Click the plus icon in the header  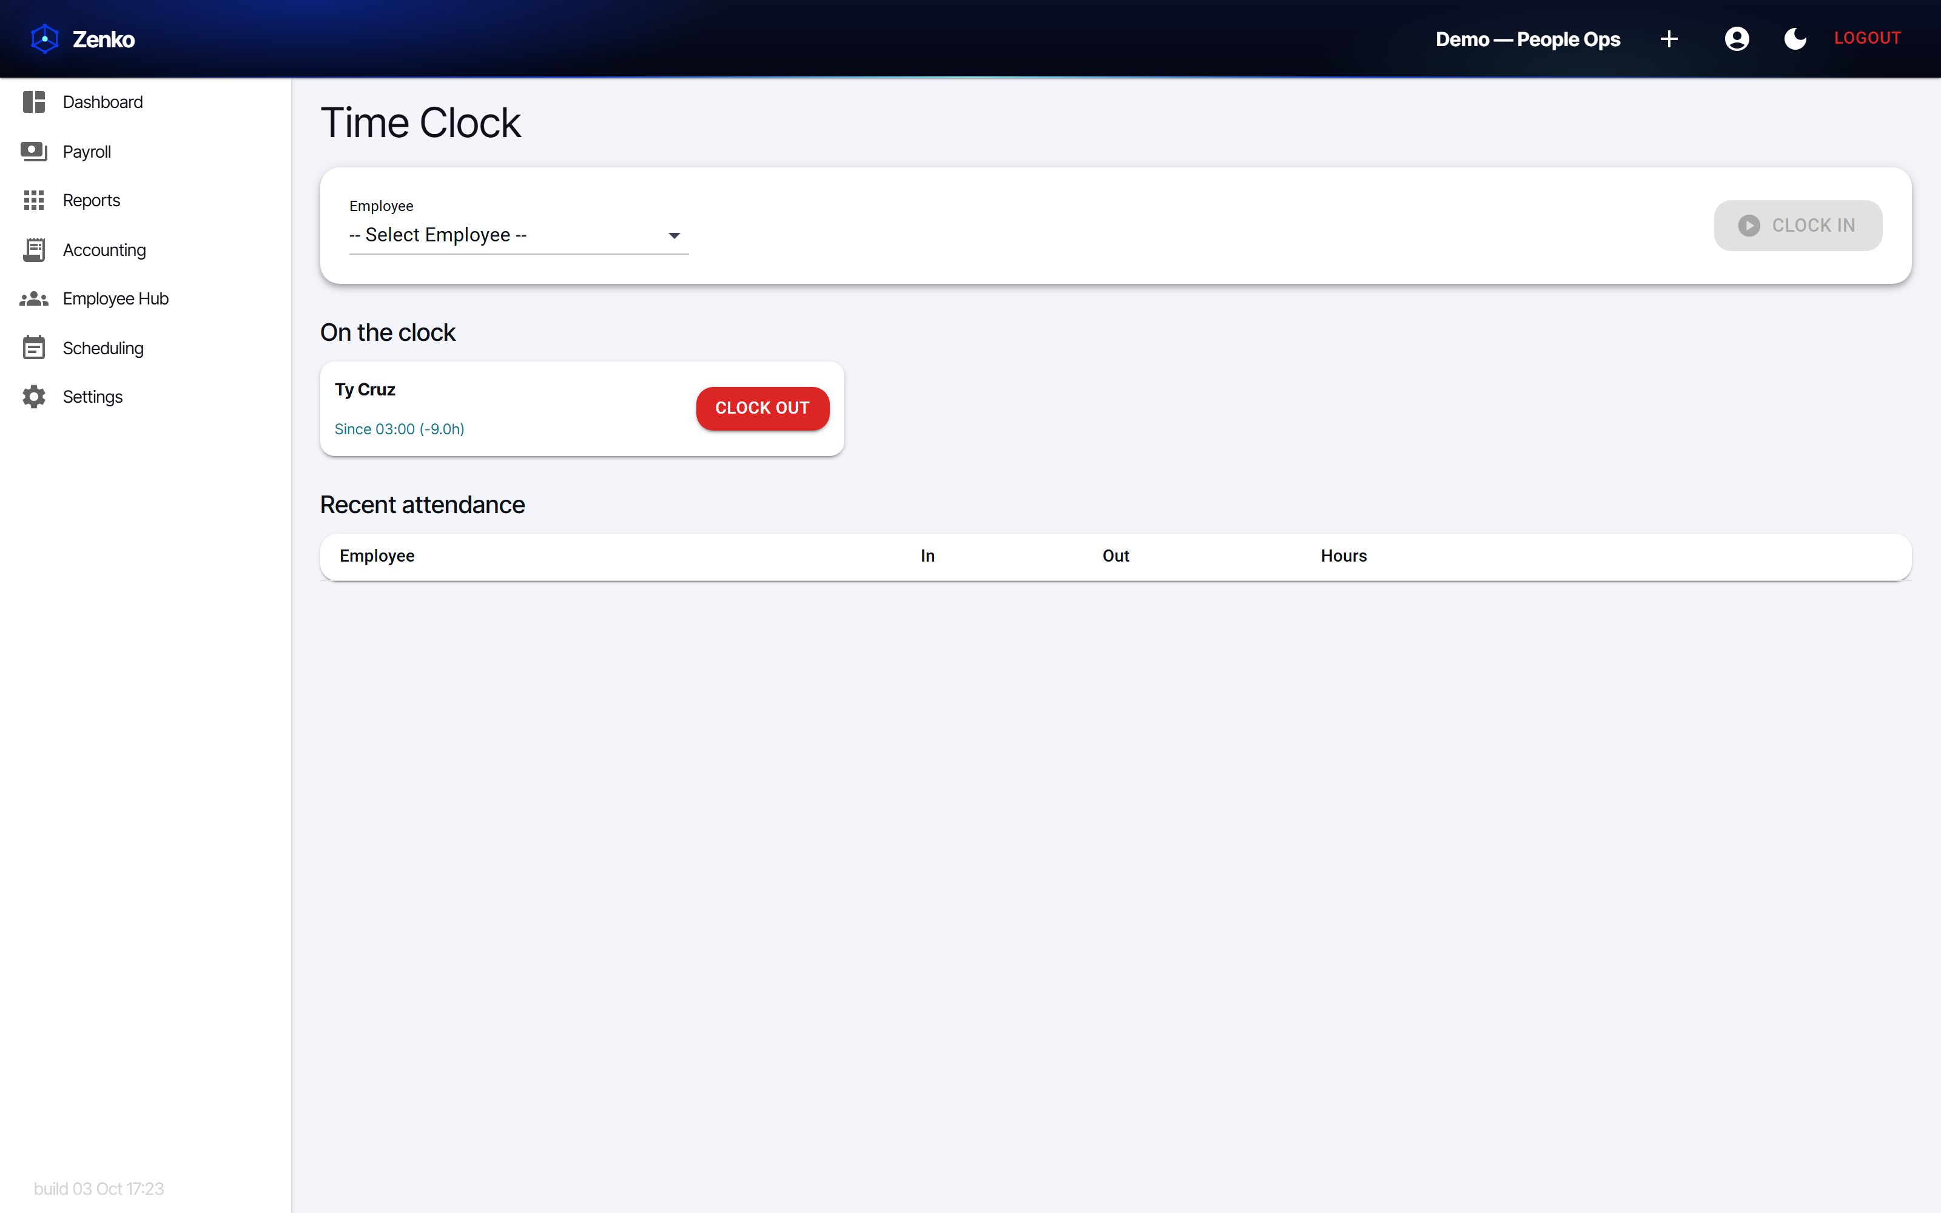1669,38
